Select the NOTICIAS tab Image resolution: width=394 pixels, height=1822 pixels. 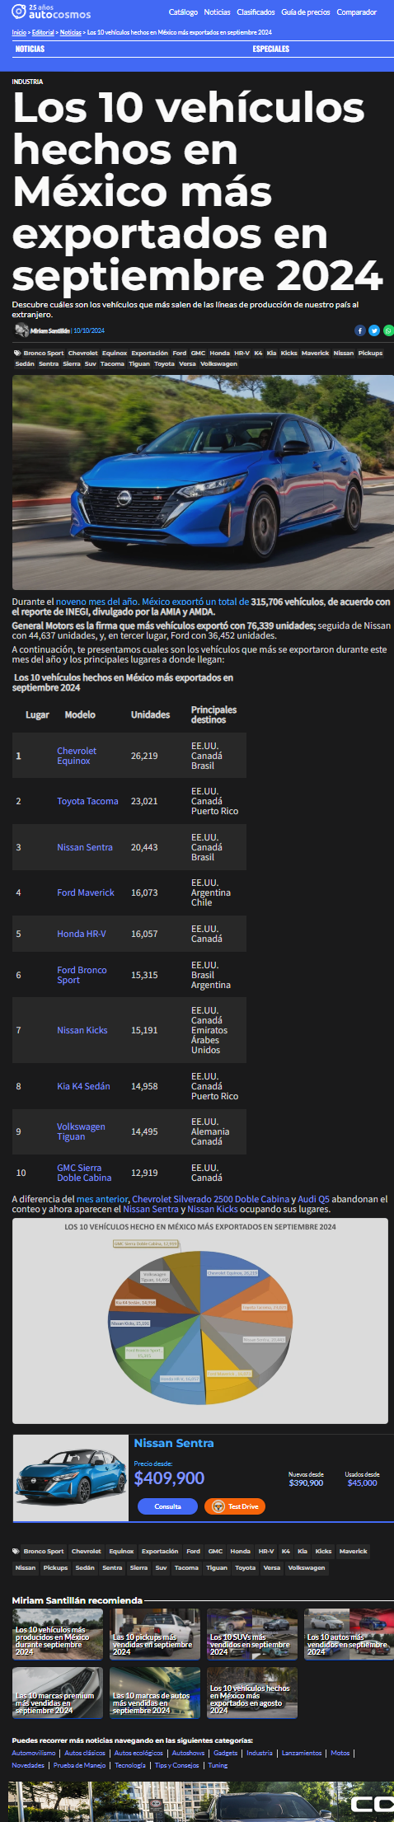tap(30, 49)
